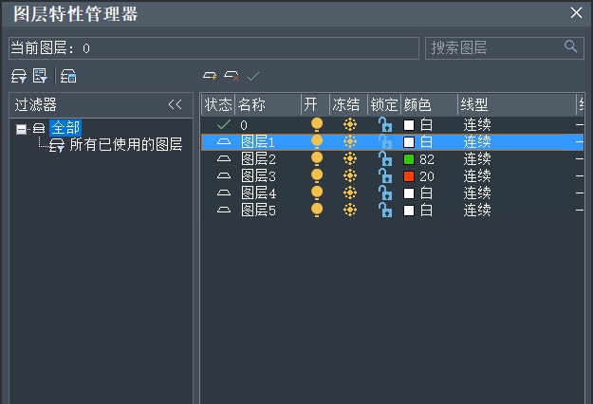593x404 pixels.
Task: Click the new property filter icon
Action: click(18, 77)
